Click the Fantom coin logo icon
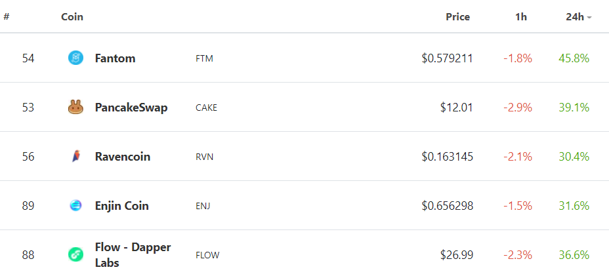609x278 pixels. [75, 58]
